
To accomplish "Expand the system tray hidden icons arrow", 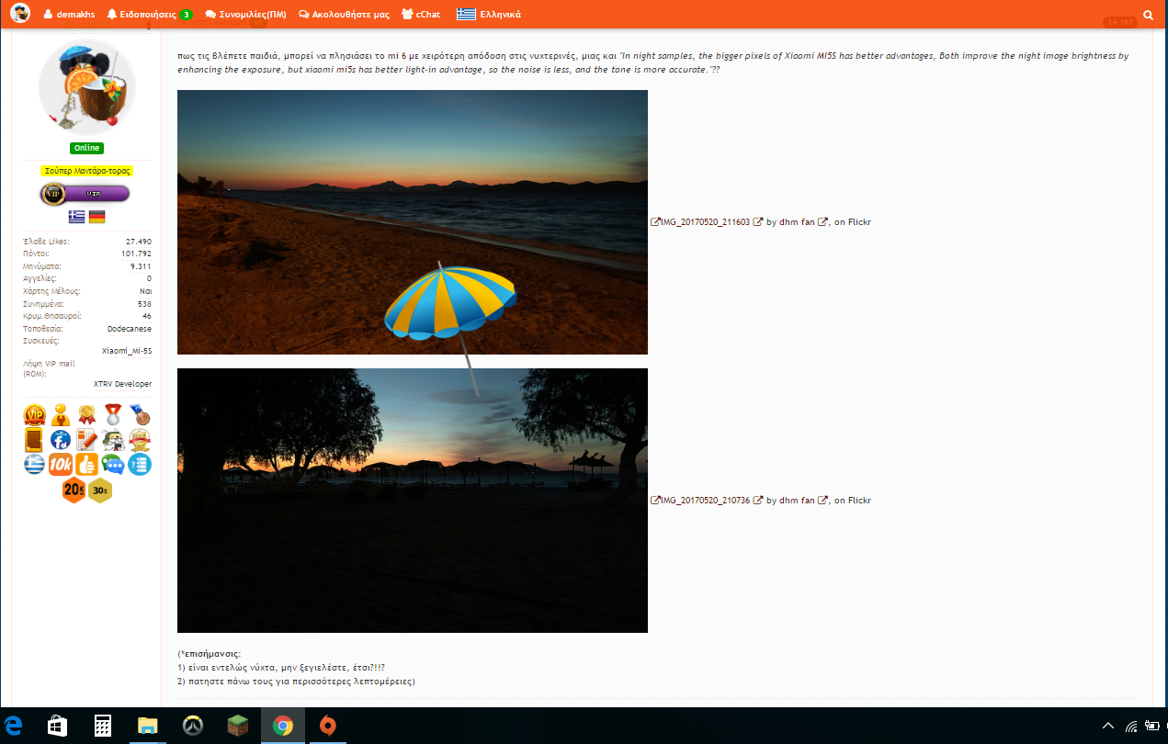I will pyautogui.click(x=1108, y=727).
